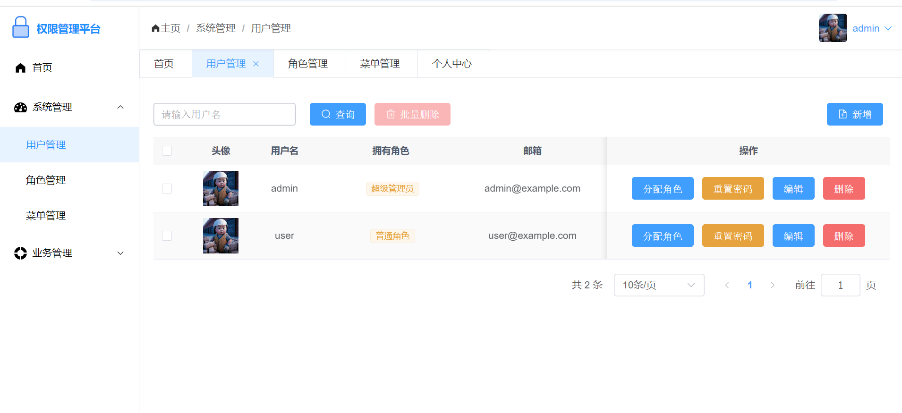Open the 10条/页 page size dropdown
This screenshot has height=413, width=902.
(x=659, y=285)
